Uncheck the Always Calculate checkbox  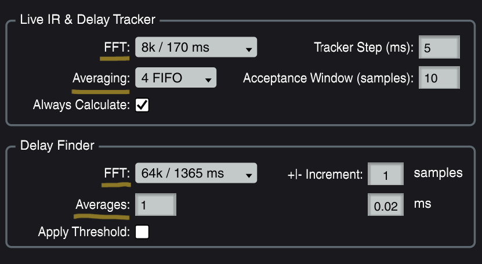point(142,105)
